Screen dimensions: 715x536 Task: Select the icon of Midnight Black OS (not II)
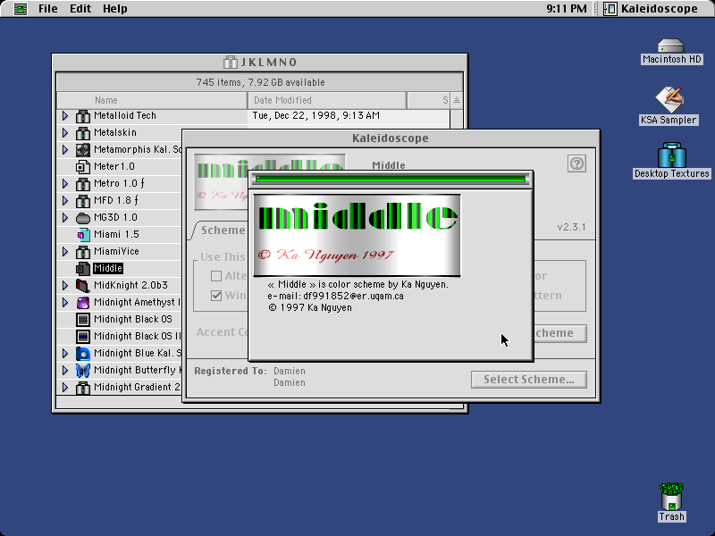82,320
